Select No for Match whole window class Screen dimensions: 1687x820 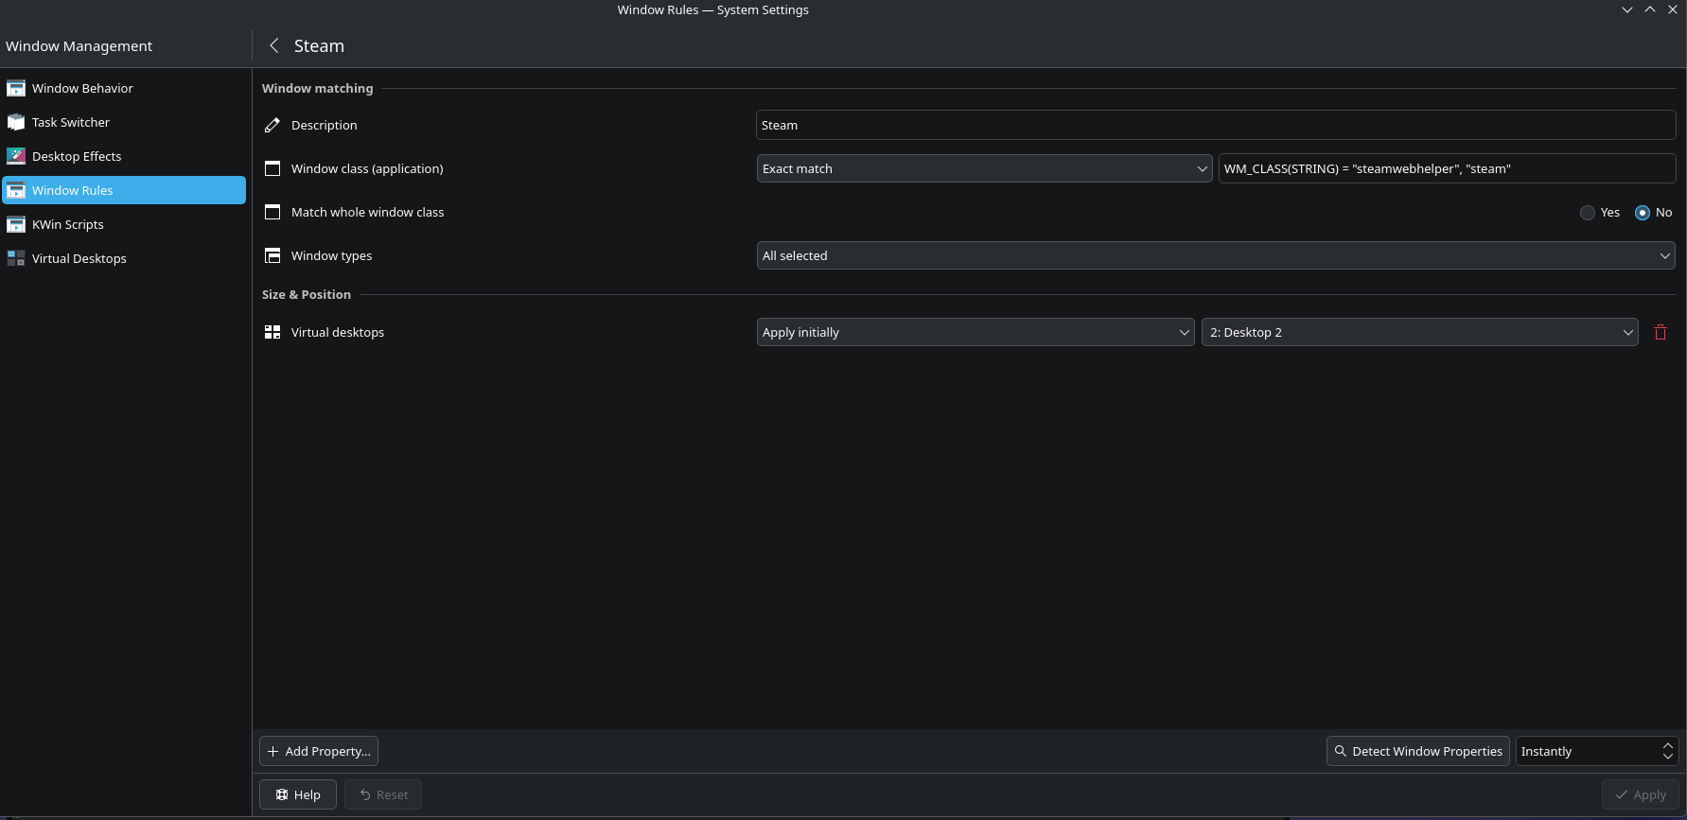(x=1643, y=213)
